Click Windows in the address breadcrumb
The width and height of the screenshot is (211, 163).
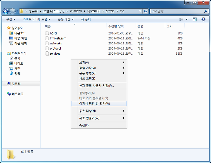pyautogui.click(x=76, y=11)
